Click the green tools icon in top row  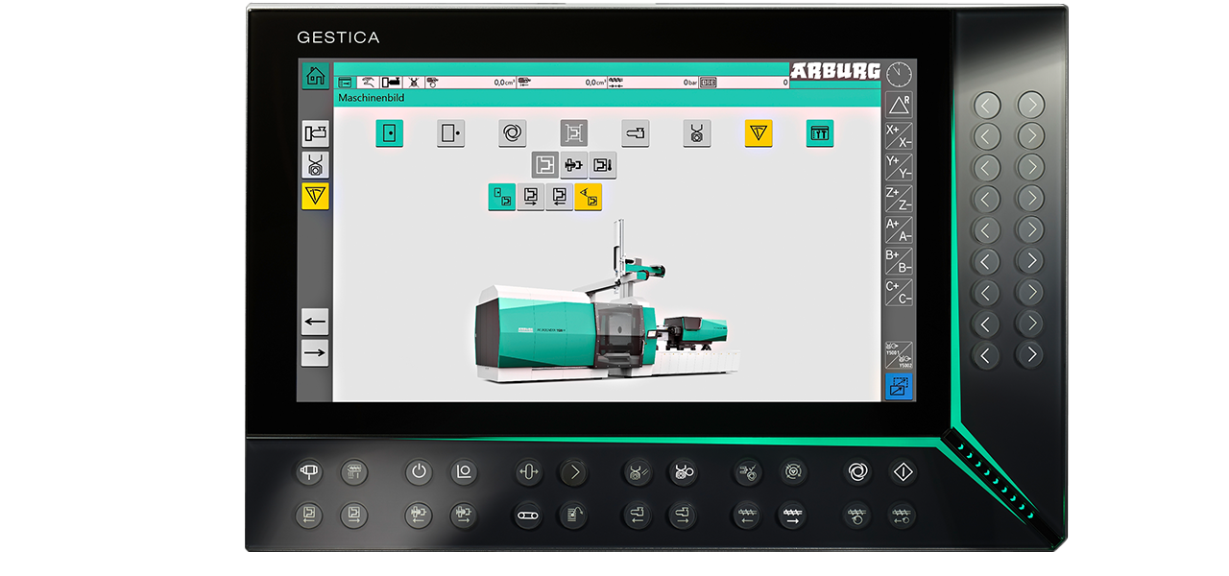[820, 133]
